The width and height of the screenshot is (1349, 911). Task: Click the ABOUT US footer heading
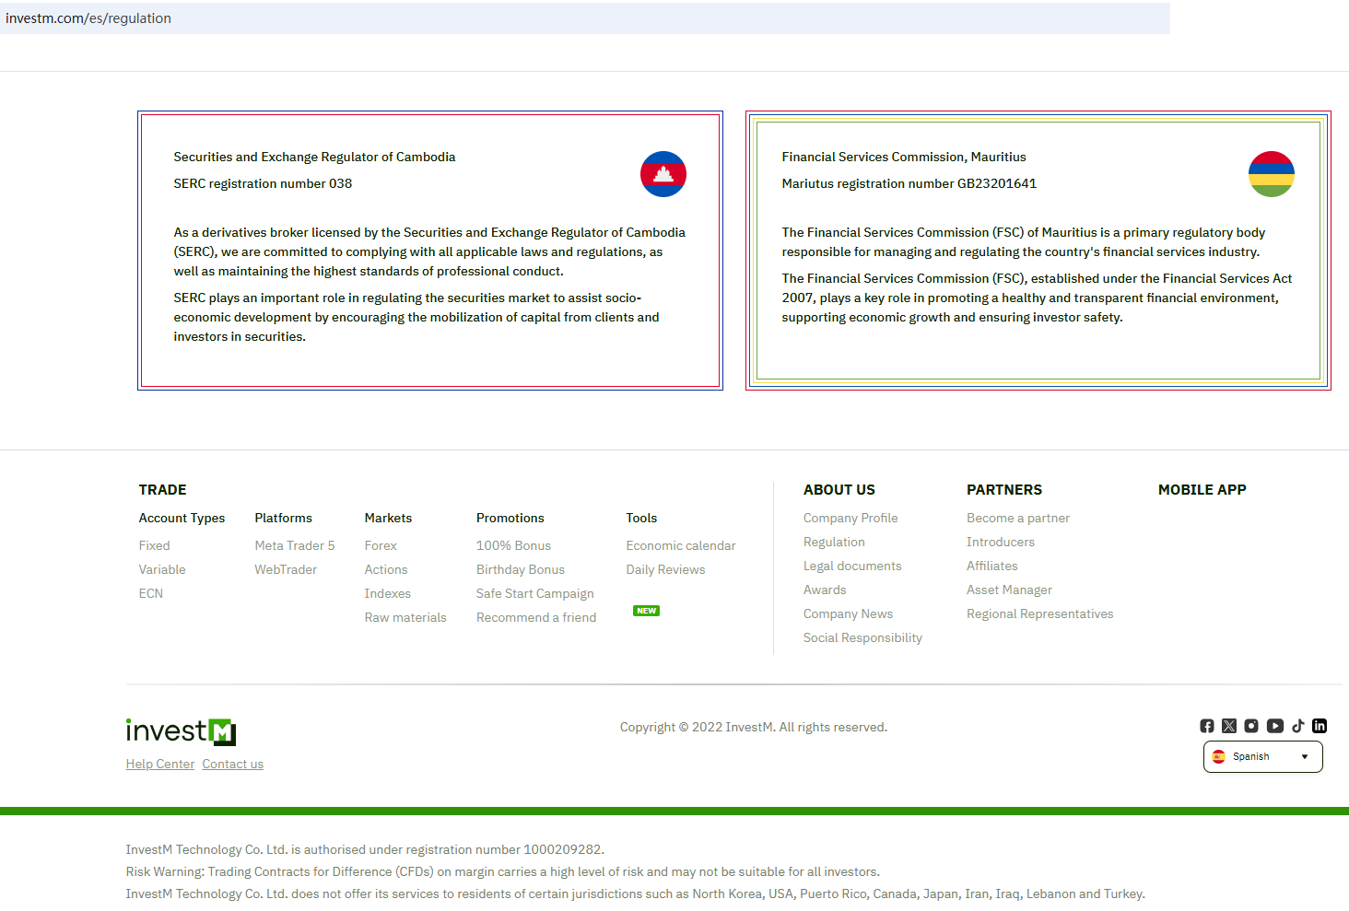click(x=839, y=490)
